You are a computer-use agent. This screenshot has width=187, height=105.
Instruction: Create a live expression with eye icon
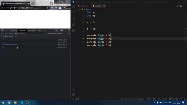click(x=16, y=34)
